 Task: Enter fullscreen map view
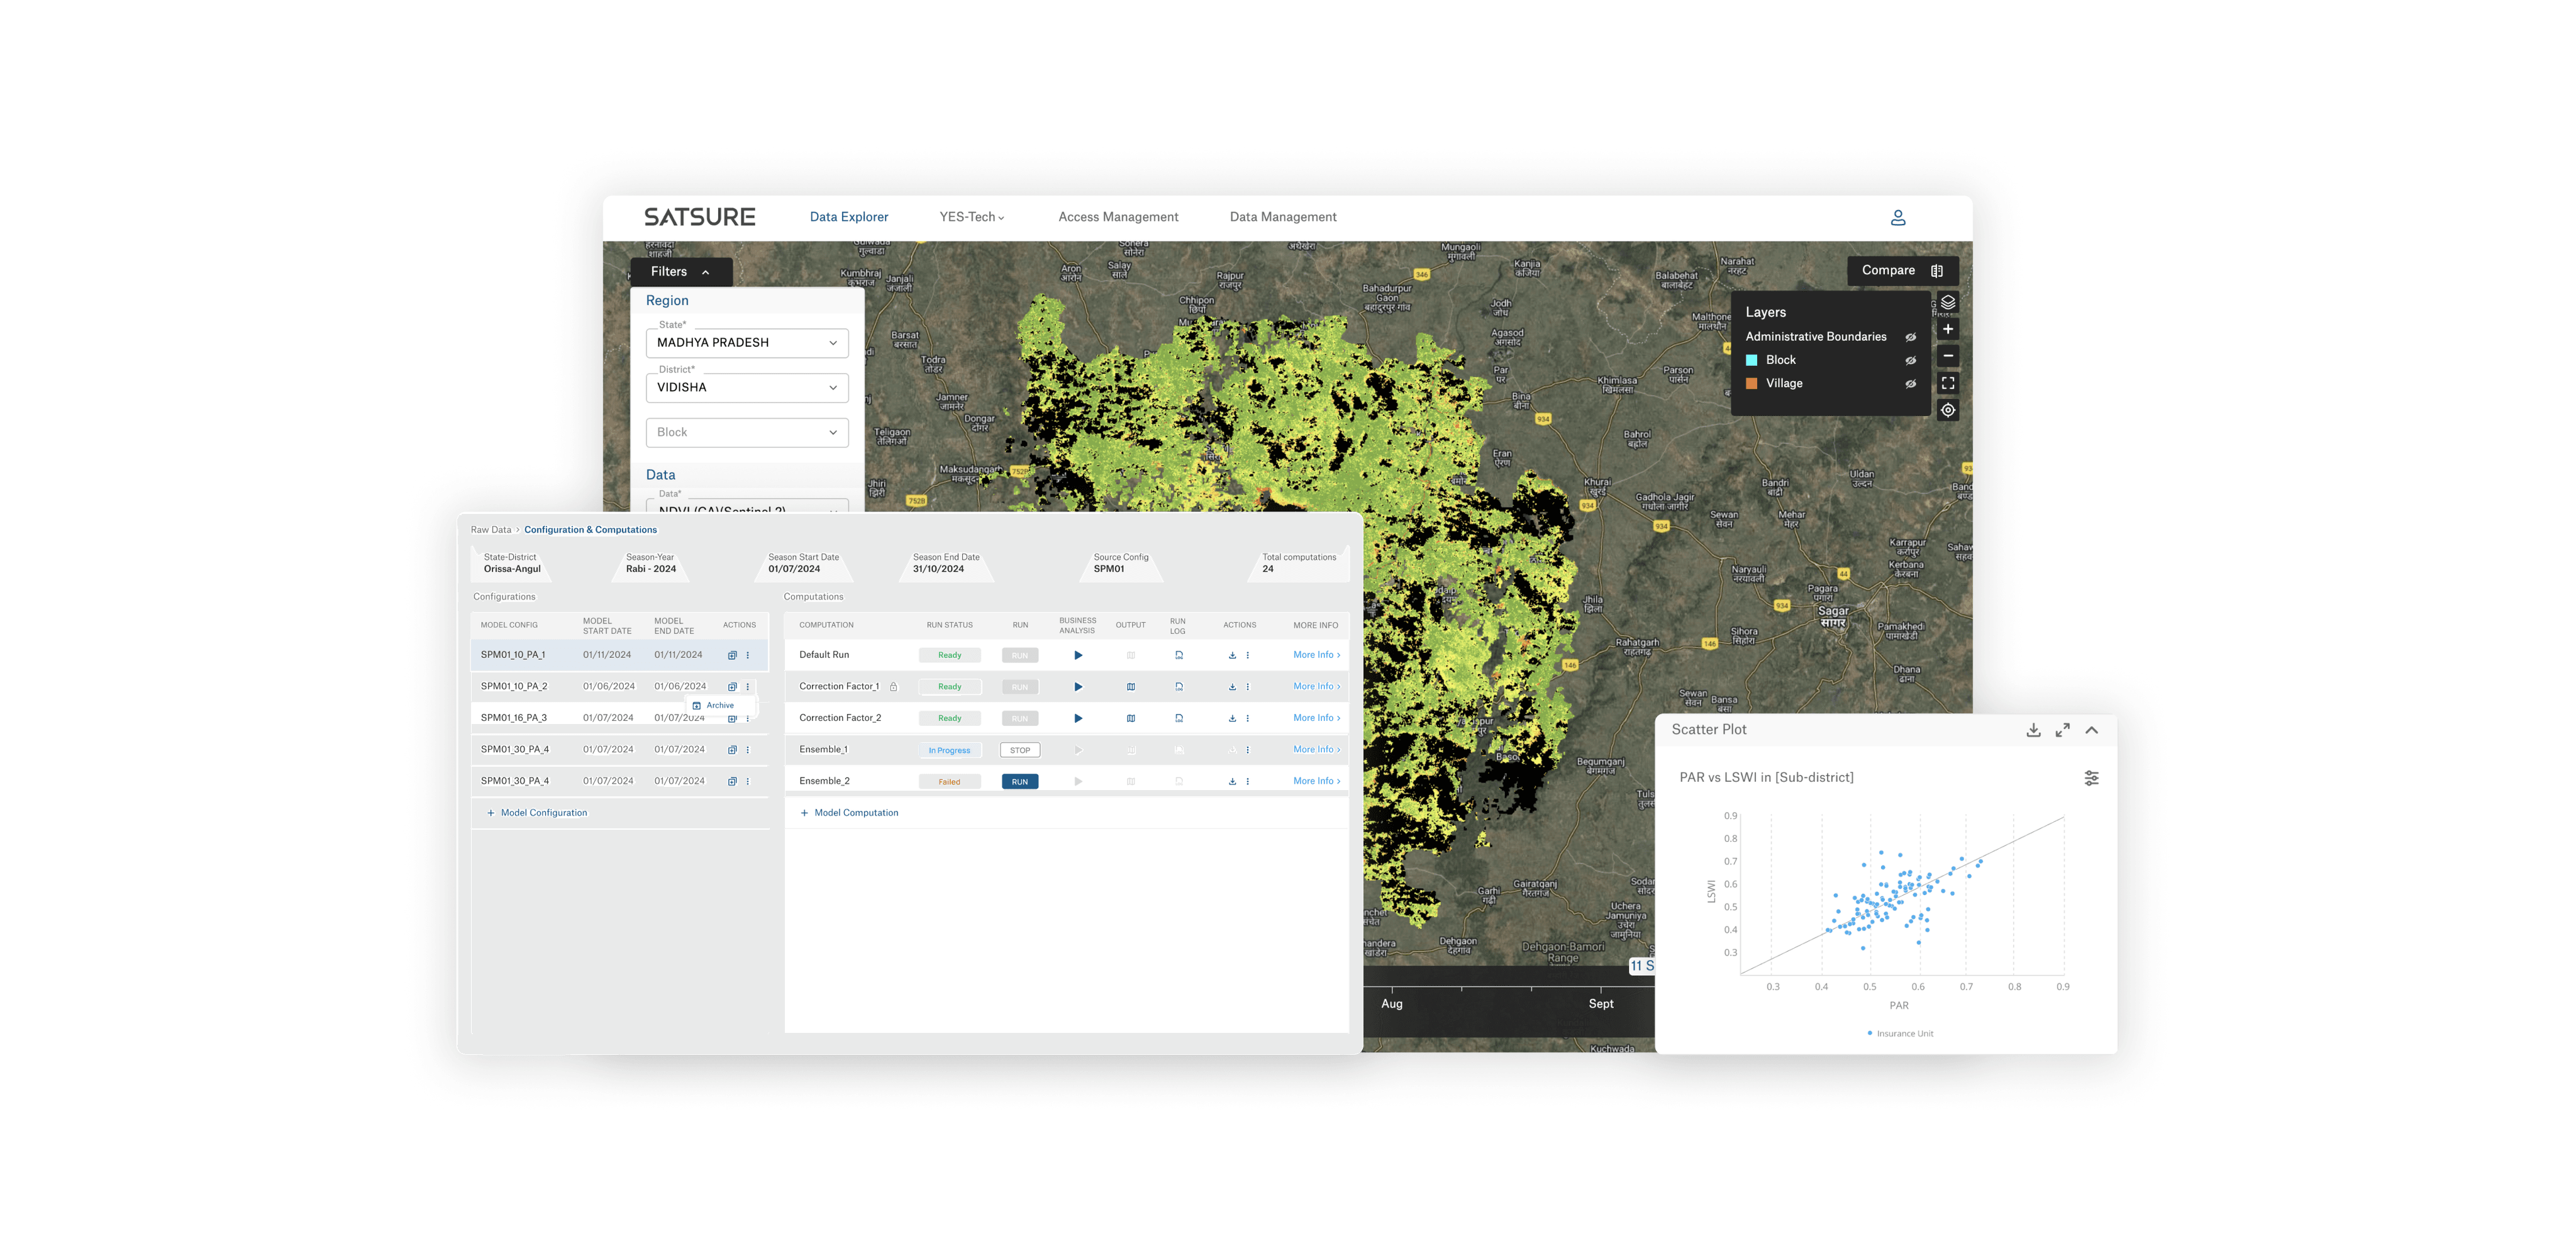1947,383
